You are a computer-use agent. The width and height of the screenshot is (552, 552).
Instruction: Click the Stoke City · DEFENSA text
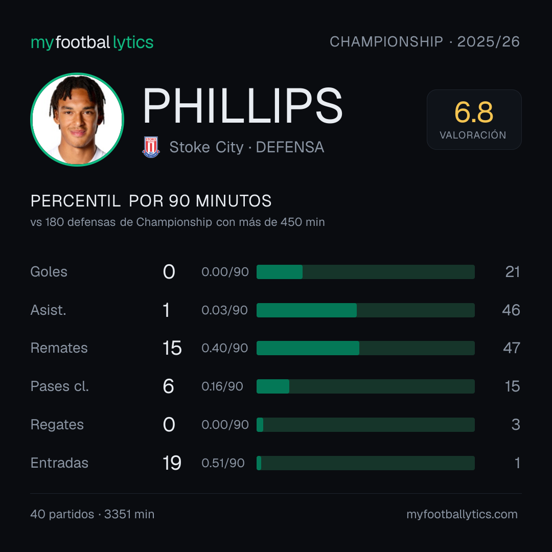[247, 147]
